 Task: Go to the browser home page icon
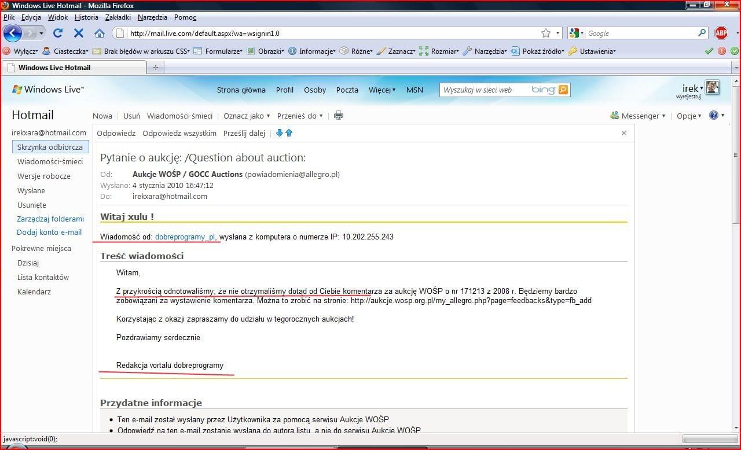pos(100,34)
